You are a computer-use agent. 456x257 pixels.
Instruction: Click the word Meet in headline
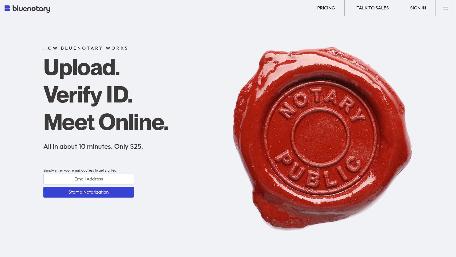69,122
